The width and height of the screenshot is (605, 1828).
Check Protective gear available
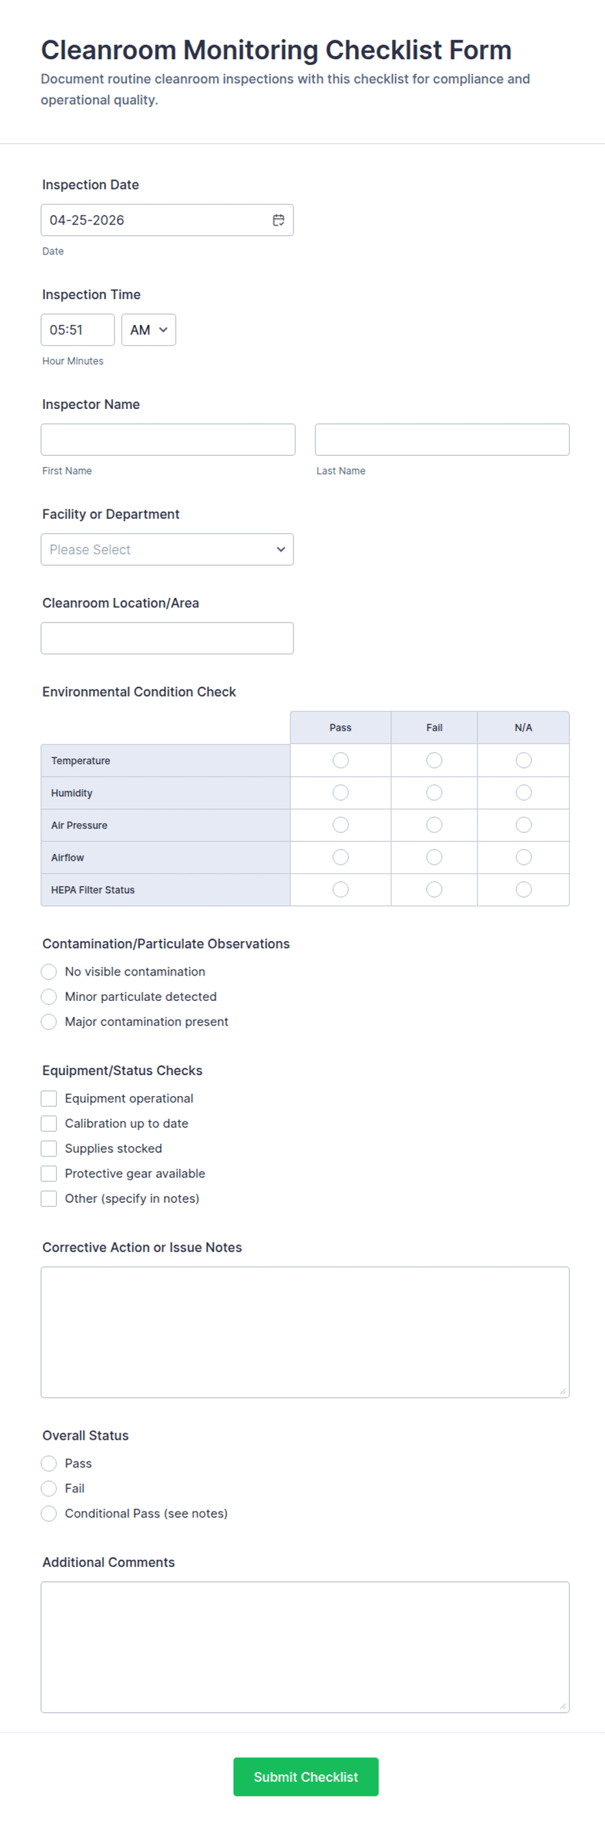pyautogui.click(x=48, y=1173)
